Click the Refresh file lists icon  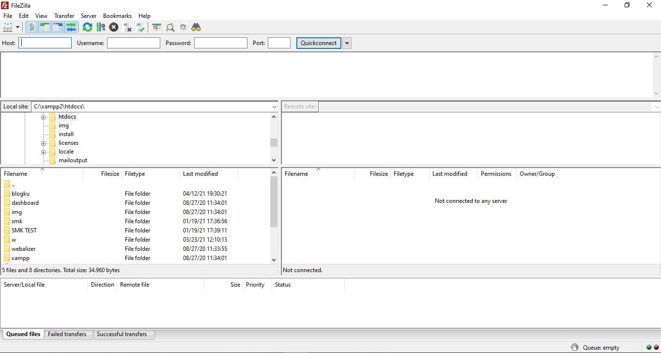click(87, 27)
